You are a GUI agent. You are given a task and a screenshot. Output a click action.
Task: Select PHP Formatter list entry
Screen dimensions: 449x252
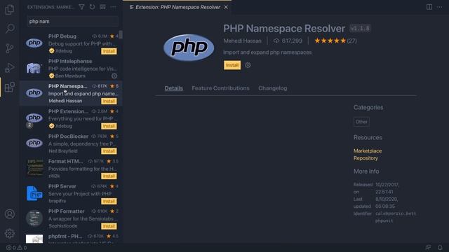click(71, 218)
